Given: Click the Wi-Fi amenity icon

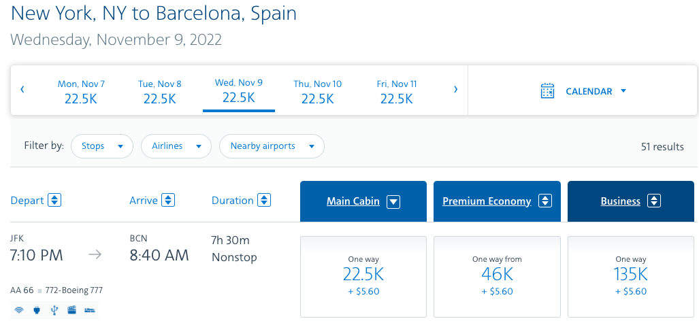Looking at the screenshot, I should [x=18, y=310].
